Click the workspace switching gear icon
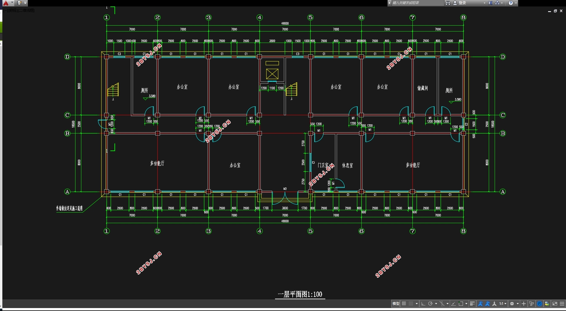566x311 pixels. pos(512,304)
